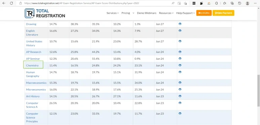Toggle eye icon in Chemistry row
The image size is (260, 125).
[x=180, y=65]
